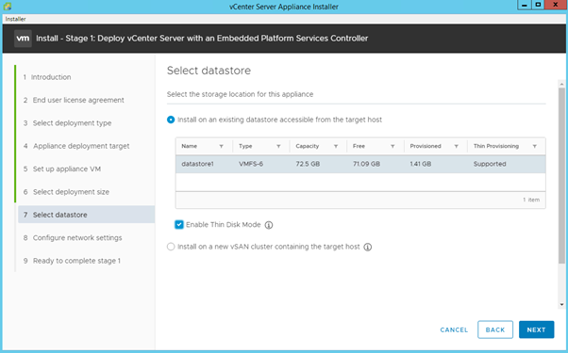Click the scrollbar down arrow

click(x=561, y=305)
